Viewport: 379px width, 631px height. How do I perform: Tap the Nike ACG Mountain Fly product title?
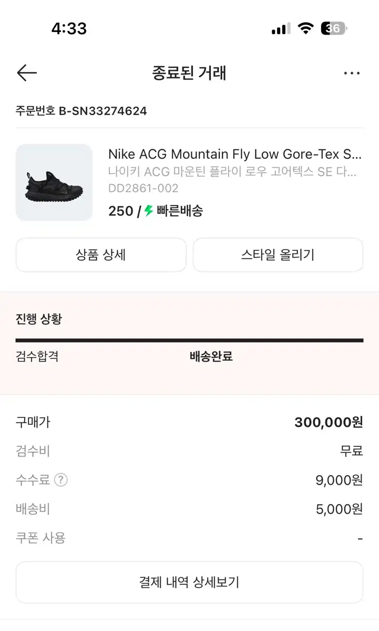click(x=235, y=154)
